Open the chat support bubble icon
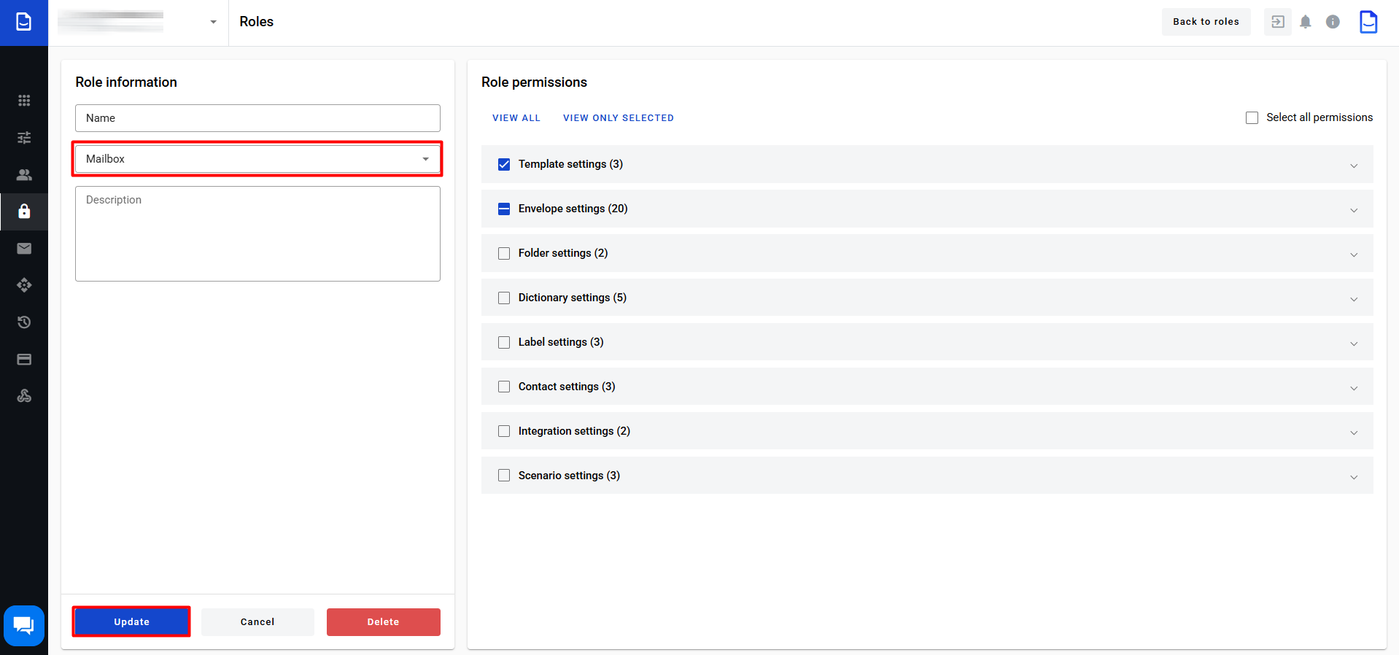The image size is (1399, 655). (24, 625)
